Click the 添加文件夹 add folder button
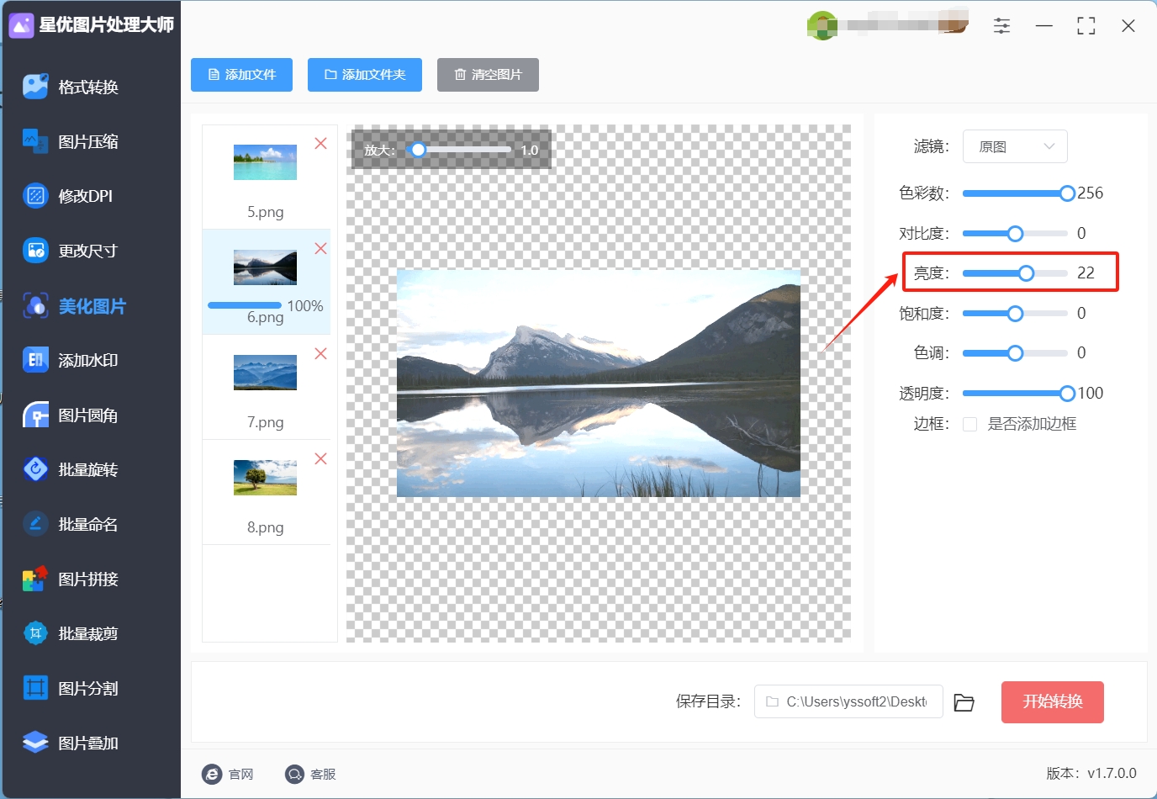The image size is (1157, 799). 365,75
